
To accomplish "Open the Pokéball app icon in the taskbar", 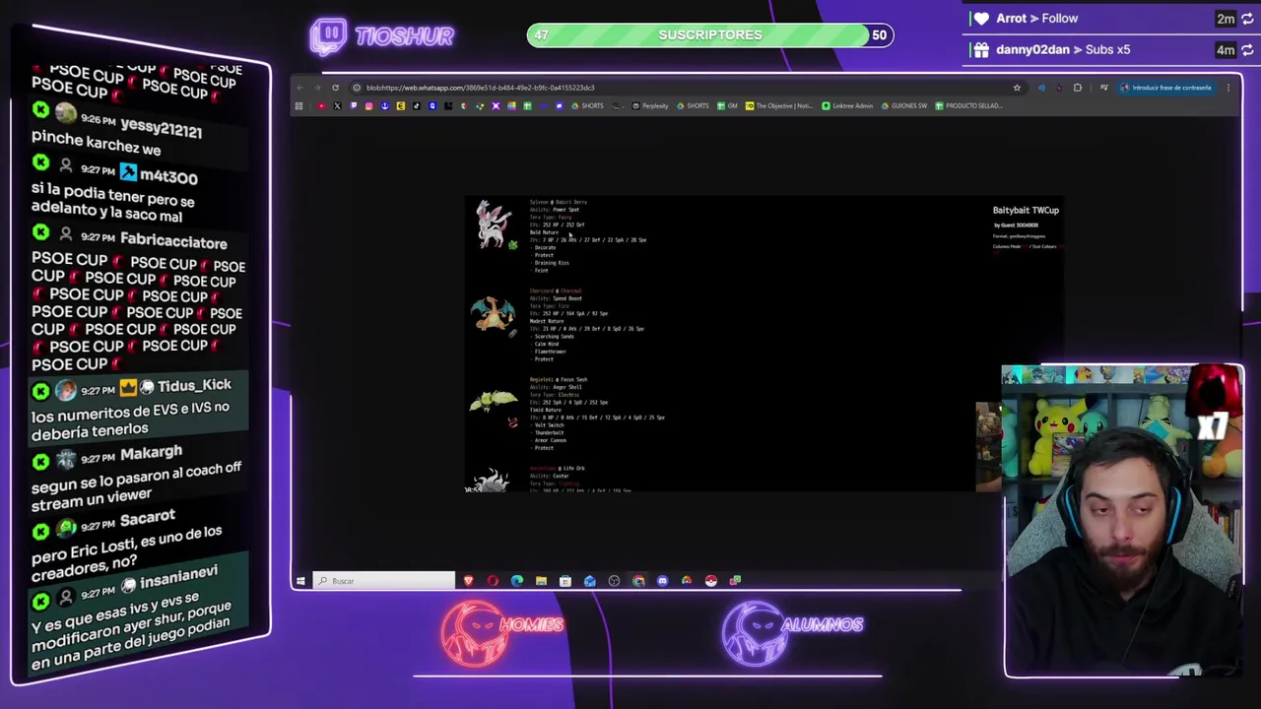I will pyautogui.click(x=710, y=581).
